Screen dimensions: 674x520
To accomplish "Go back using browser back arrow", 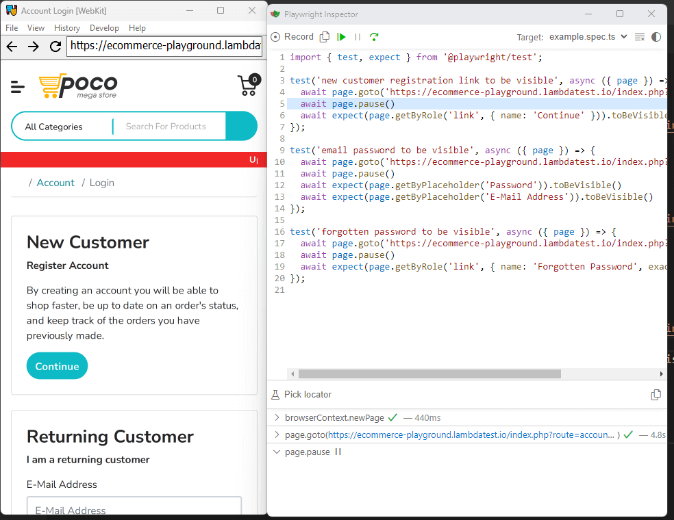I will click(x=12, y=47).
